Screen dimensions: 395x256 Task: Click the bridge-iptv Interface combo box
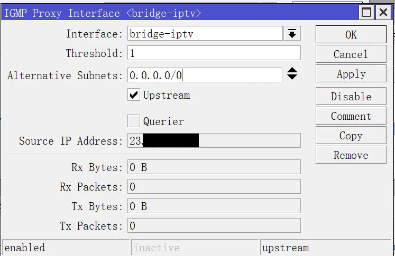205,33
